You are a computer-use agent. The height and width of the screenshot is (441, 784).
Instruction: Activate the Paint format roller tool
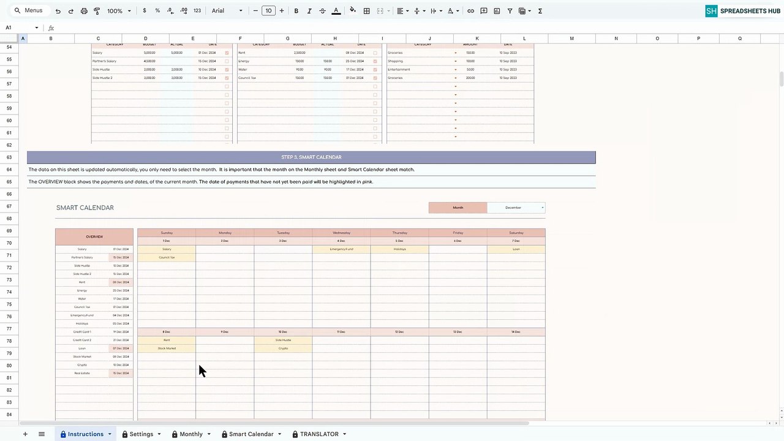click(x=97, y=11)
